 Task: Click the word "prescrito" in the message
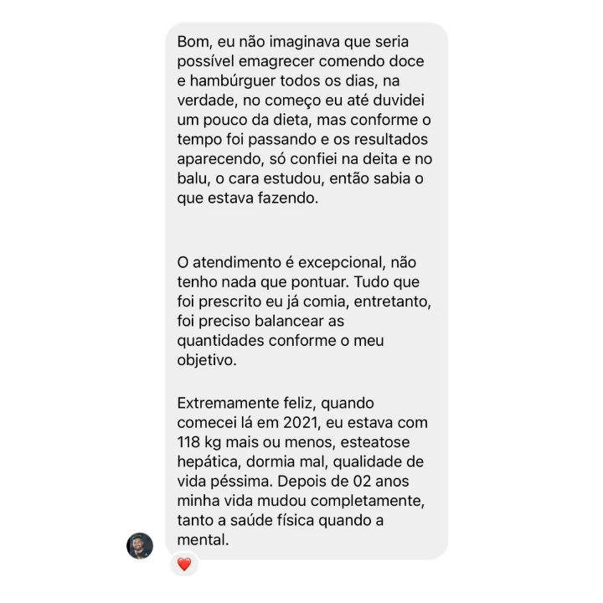click(x=230, y=301)
